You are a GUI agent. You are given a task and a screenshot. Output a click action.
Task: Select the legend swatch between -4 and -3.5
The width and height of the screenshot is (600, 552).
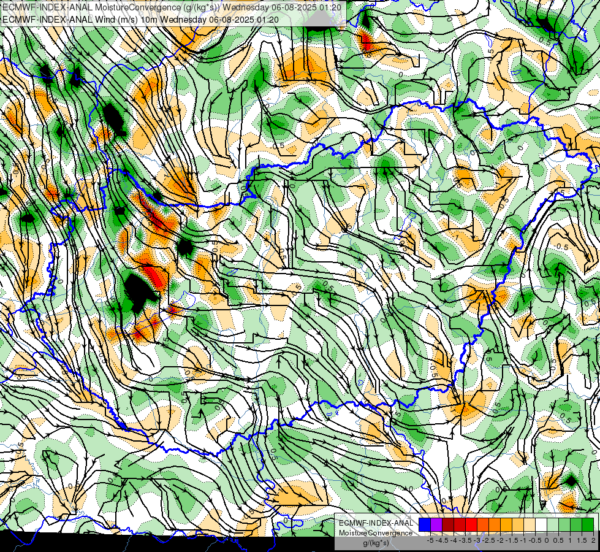point(460,525)
